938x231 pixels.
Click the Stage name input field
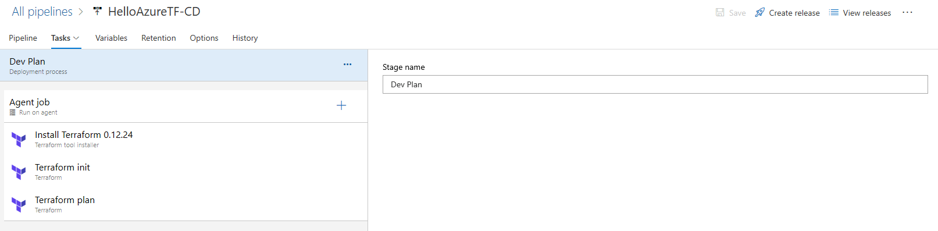[x=655, y=84]
